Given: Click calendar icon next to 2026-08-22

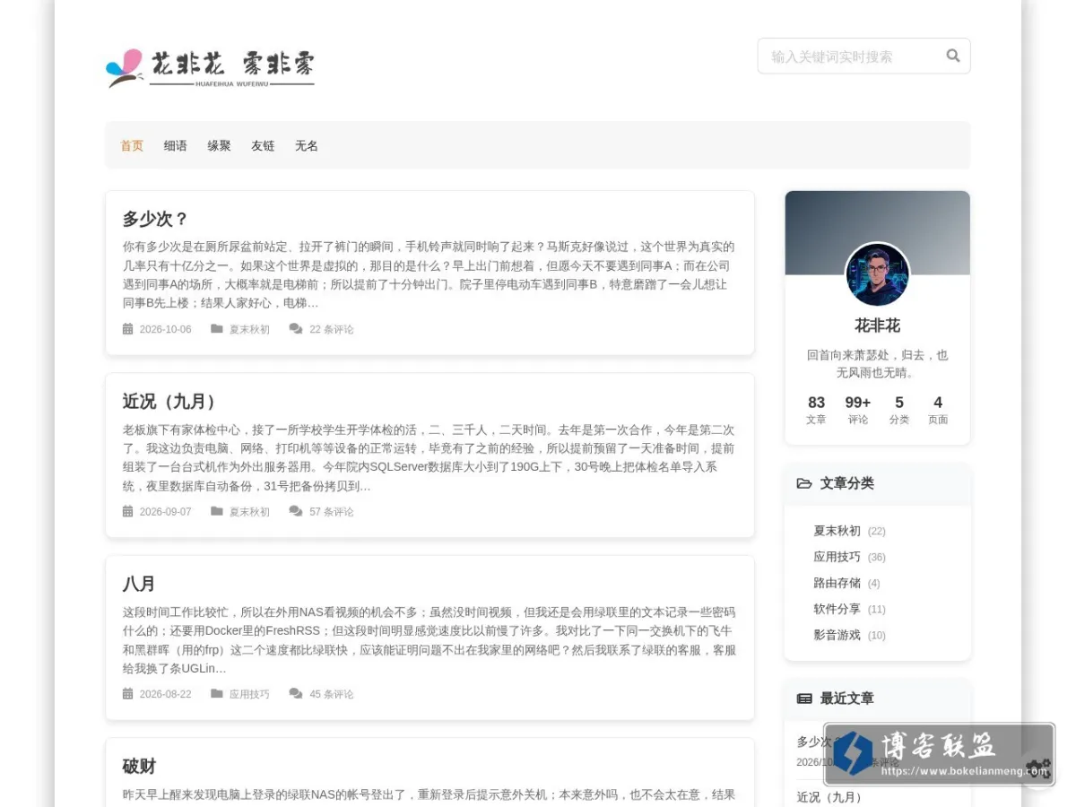Looking at the screenshot, I should (x=127, y=694).
